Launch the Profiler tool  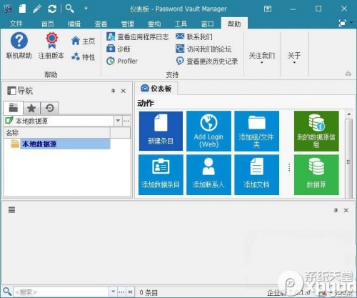click(122, 61)
